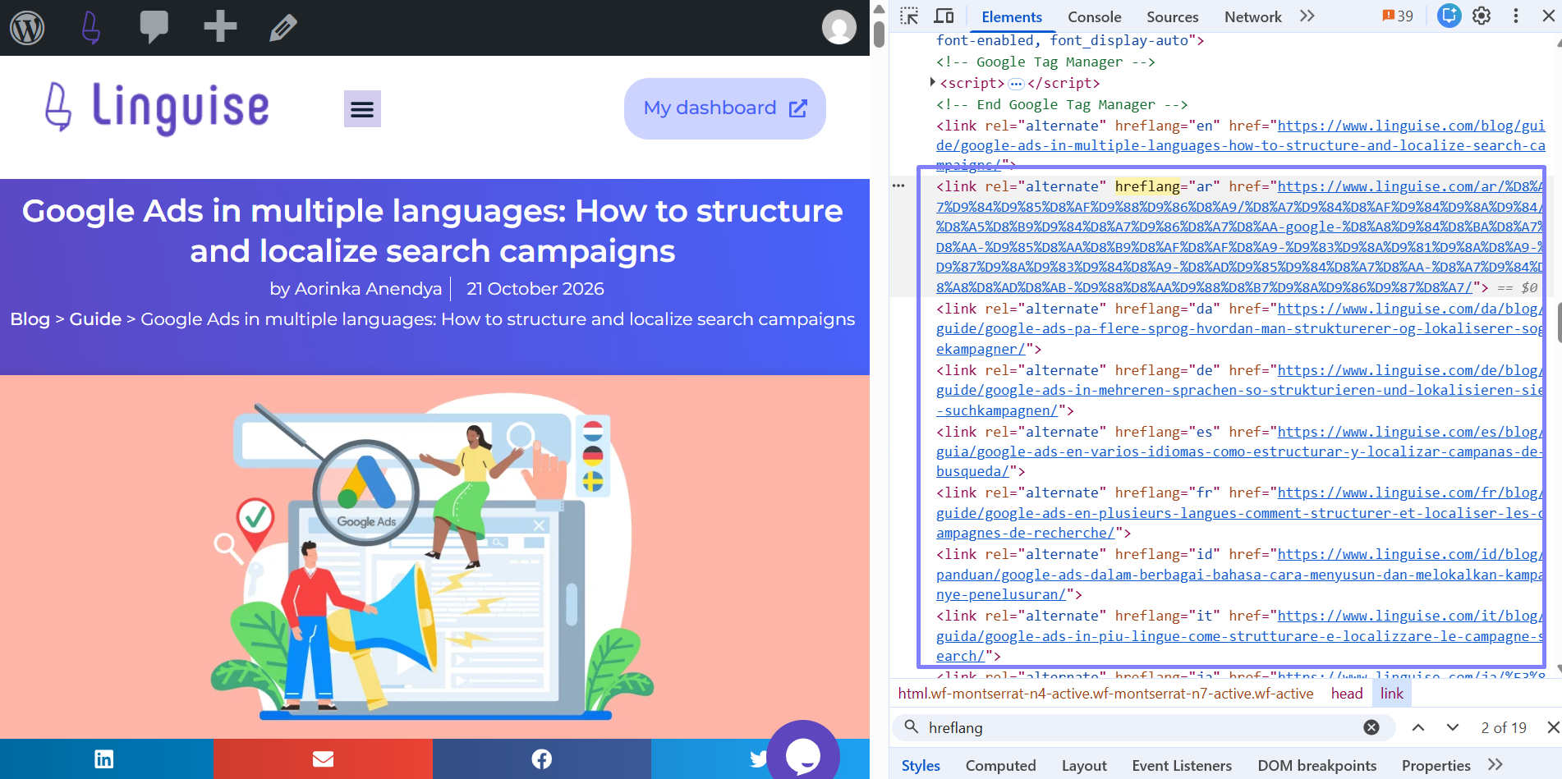This screenshot has width=1562, height=779.
Task: Share the article on LinkedIn
Action: pyautogui.click(x=106, y=759)
